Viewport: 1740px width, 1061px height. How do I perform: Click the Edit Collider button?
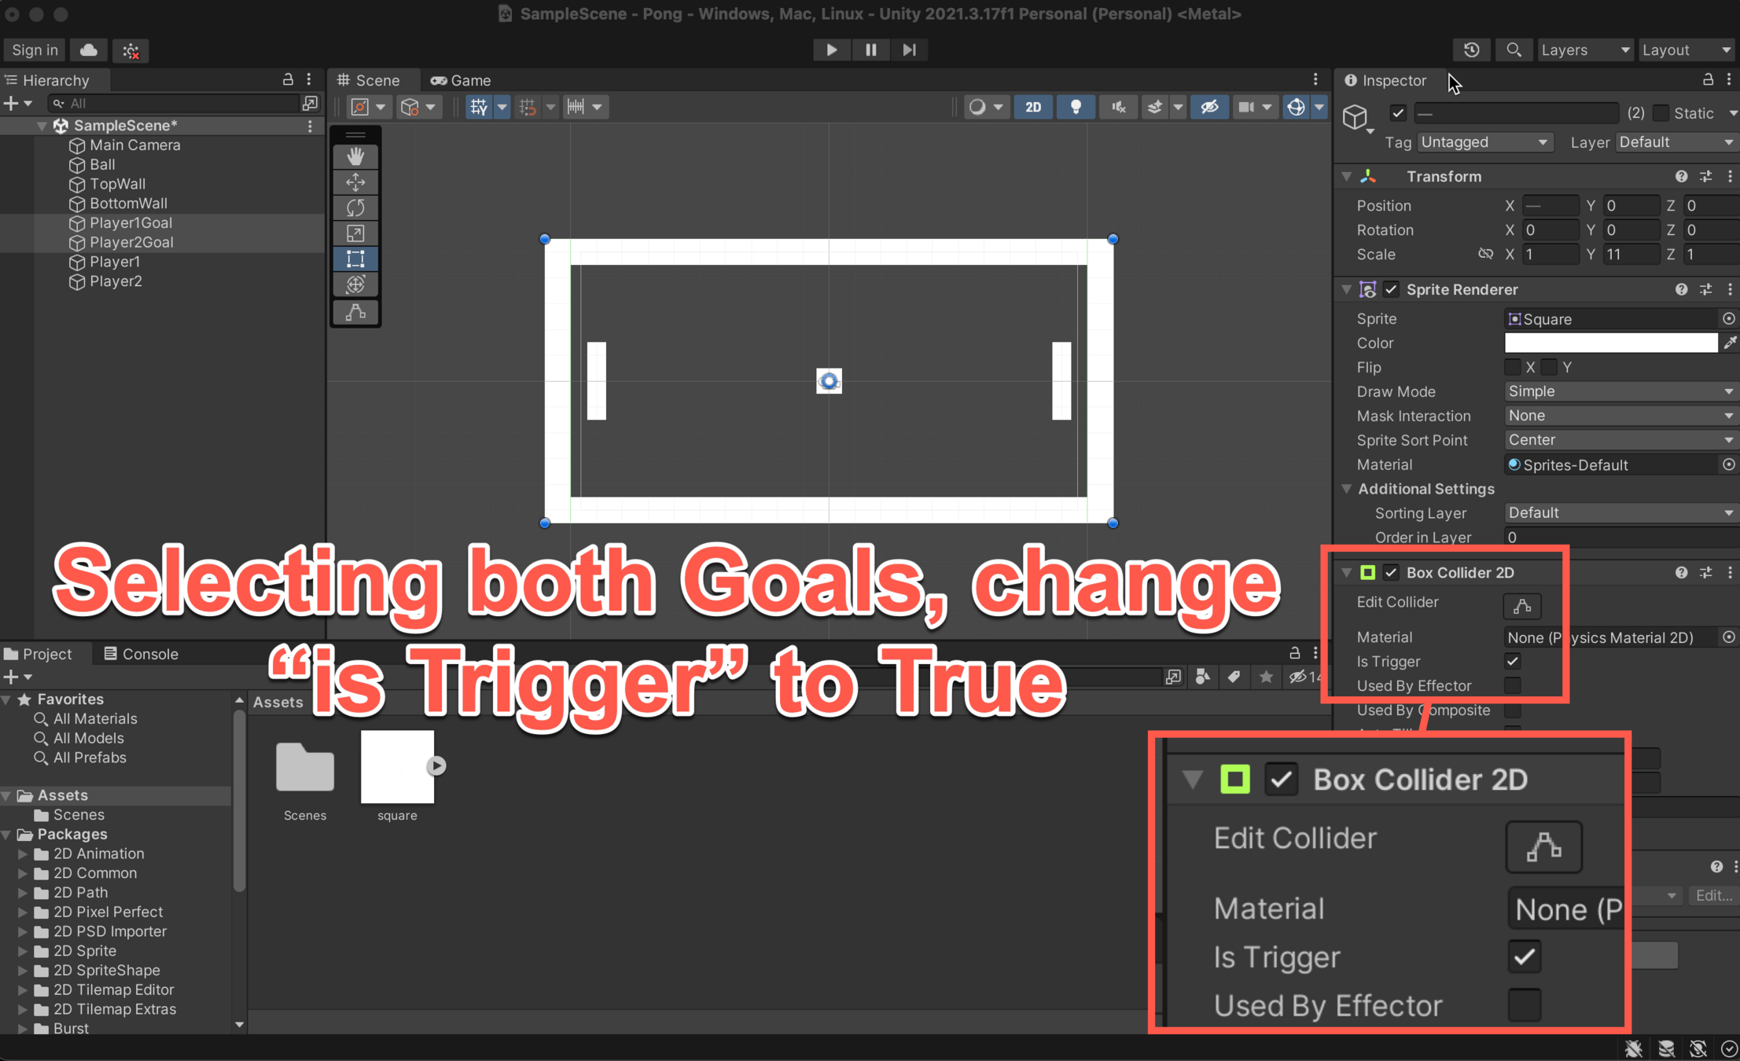pos(1521,605)
